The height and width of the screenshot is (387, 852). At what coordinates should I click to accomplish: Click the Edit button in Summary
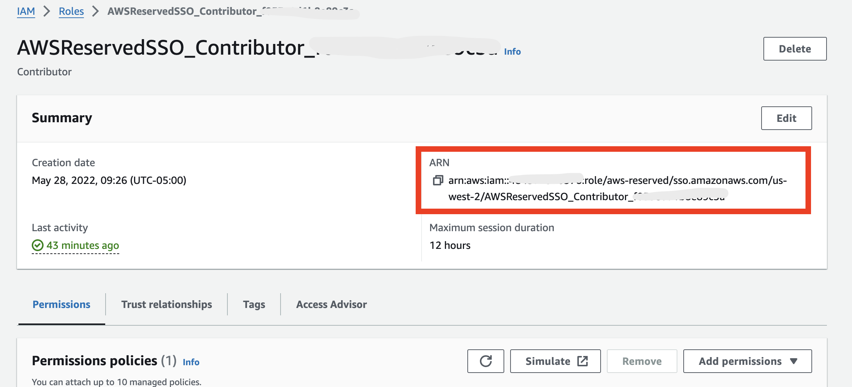point(786,118)
